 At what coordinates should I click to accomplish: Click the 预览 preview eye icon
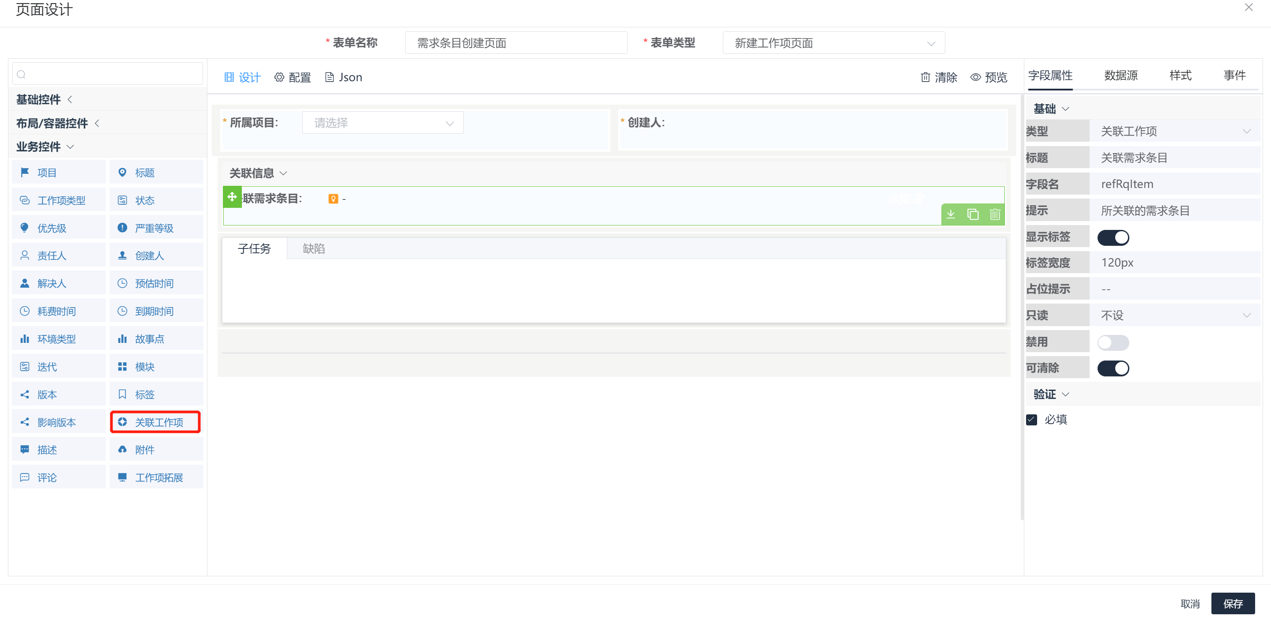(975, 77)
